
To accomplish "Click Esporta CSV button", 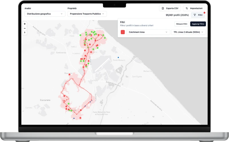I will pyautogui.click(x=170, y=8).
